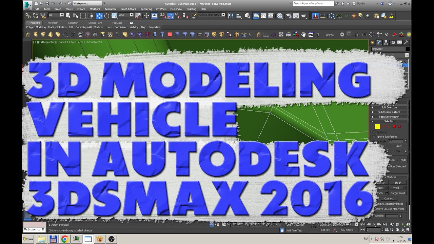This screenshot has width=434, height=244.
Task: Enable the Ignore Backfacing checkbox
Action: coord(374,137)
